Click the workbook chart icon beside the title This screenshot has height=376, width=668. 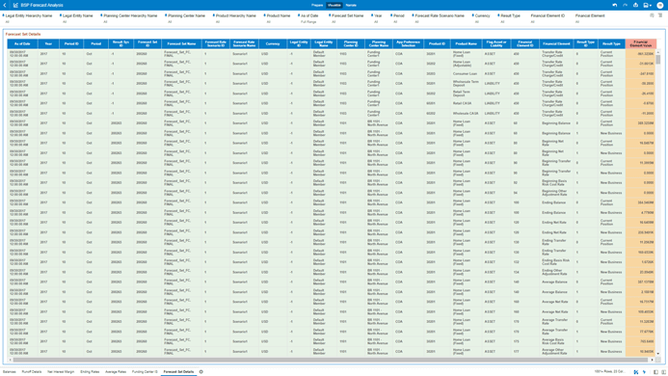(x=15, y=5)
